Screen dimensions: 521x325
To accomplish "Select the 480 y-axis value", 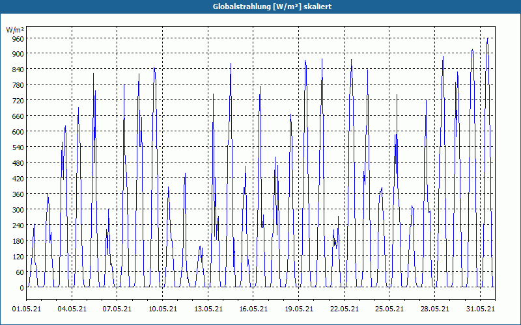I will 18,163.
